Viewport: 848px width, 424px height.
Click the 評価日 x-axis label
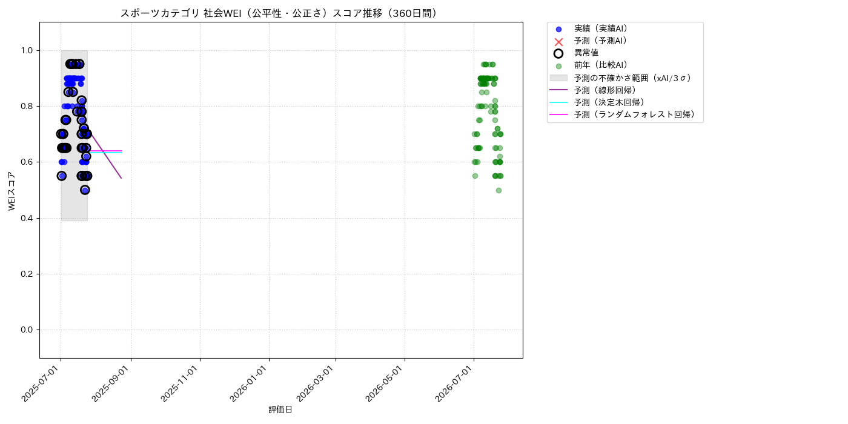click(280, 409)
